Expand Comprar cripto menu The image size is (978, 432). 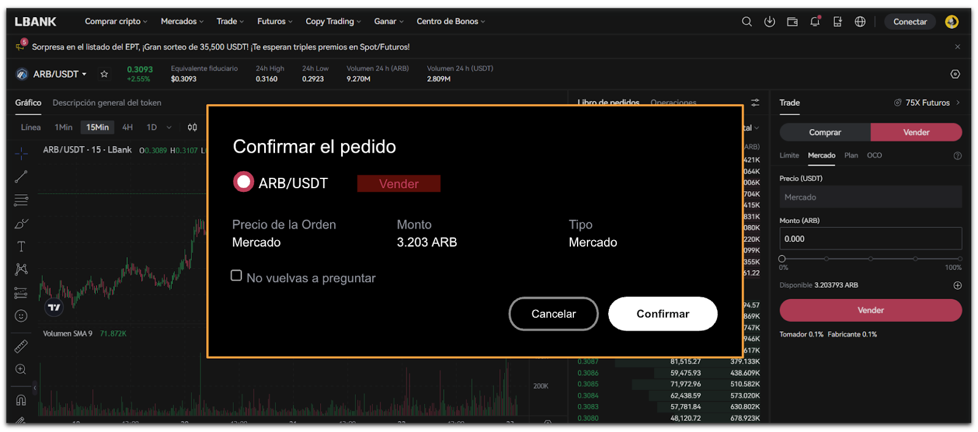point(116,21)
